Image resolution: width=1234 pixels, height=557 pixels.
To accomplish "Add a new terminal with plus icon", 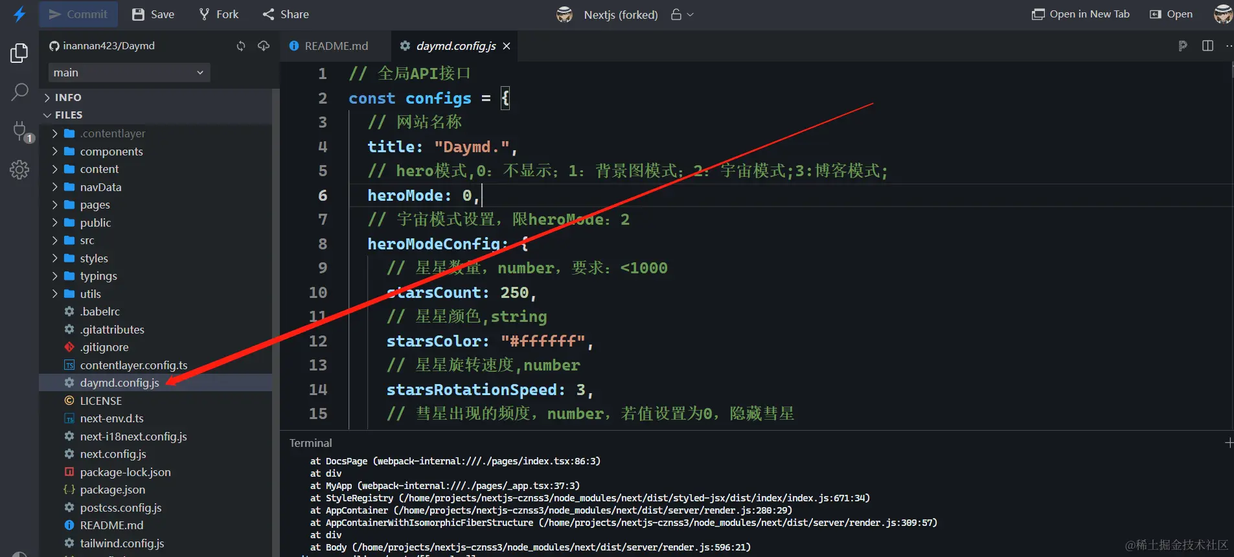I will (1229, 443).
